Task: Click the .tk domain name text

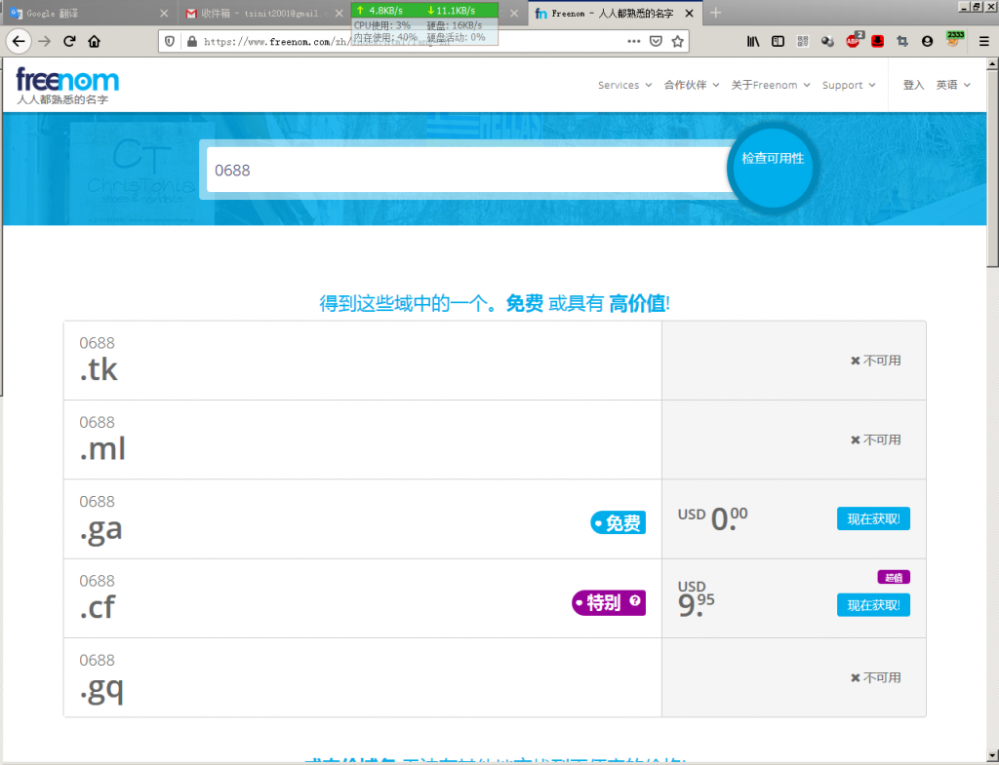Action: pos(99,369)
